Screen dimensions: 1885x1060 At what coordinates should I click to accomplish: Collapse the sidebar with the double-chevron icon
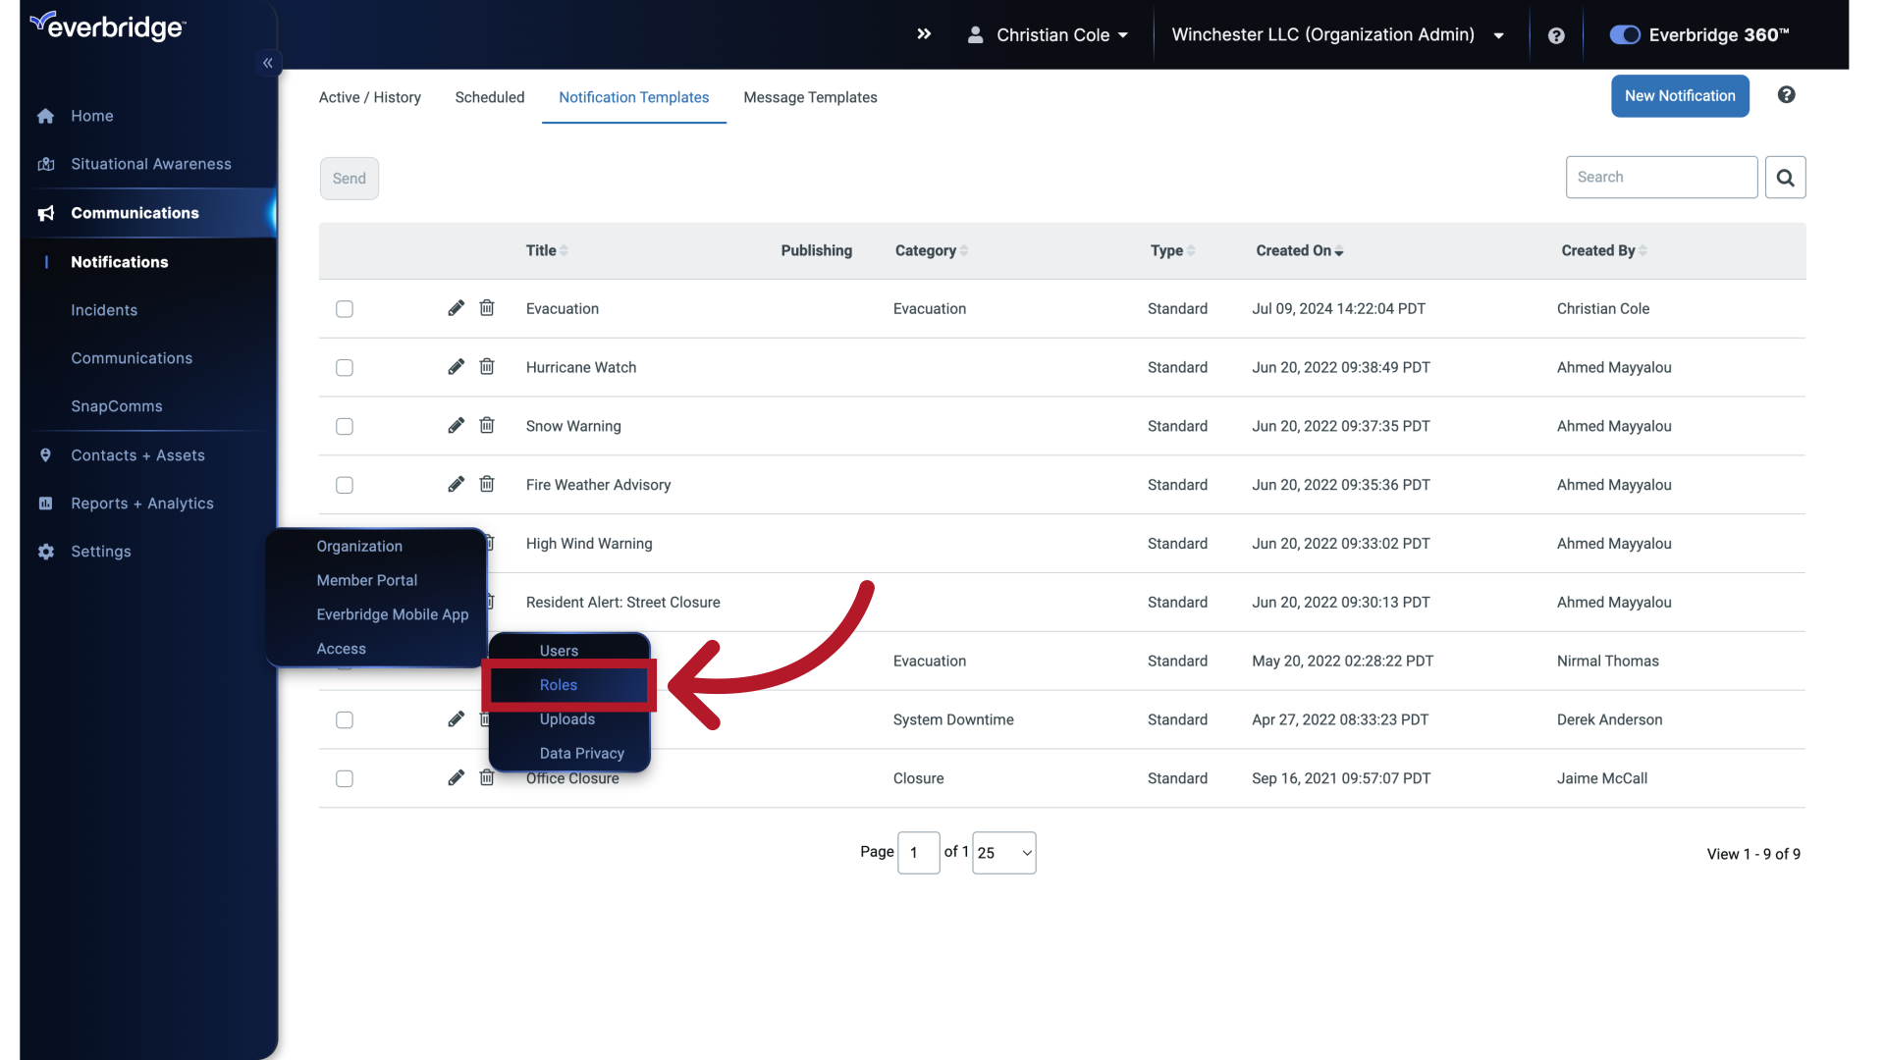coord(268,63)
